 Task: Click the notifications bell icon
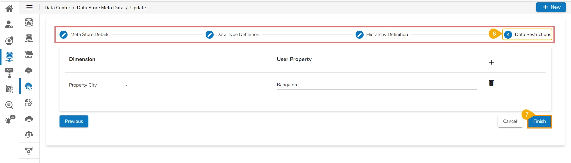click(x=9, y=120)
